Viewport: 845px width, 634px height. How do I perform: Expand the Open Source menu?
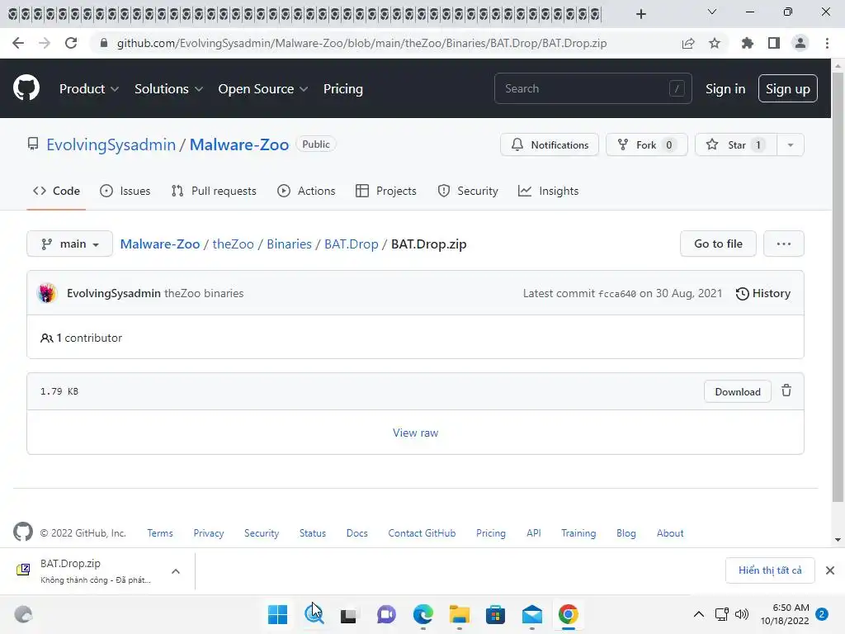[263, 89]
